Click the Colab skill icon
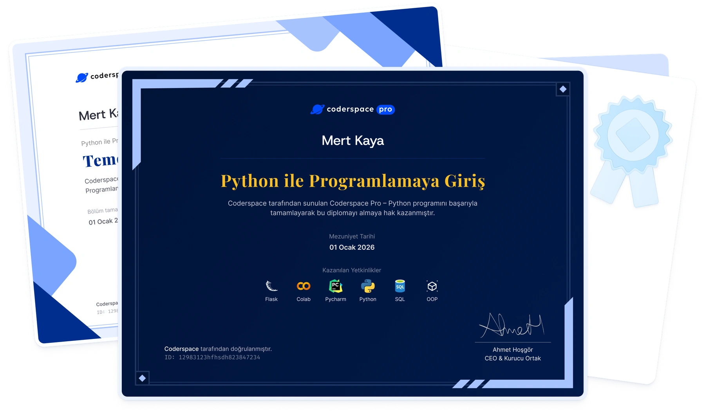 pyautogui.click(x=304, y=286)
